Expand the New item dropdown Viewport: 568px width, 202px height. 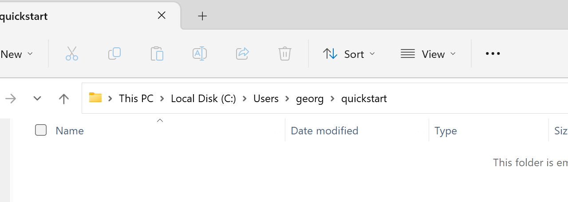[17, 54]
